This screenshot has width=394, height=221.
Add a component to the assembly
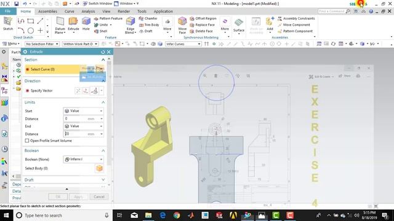(270, 24)
